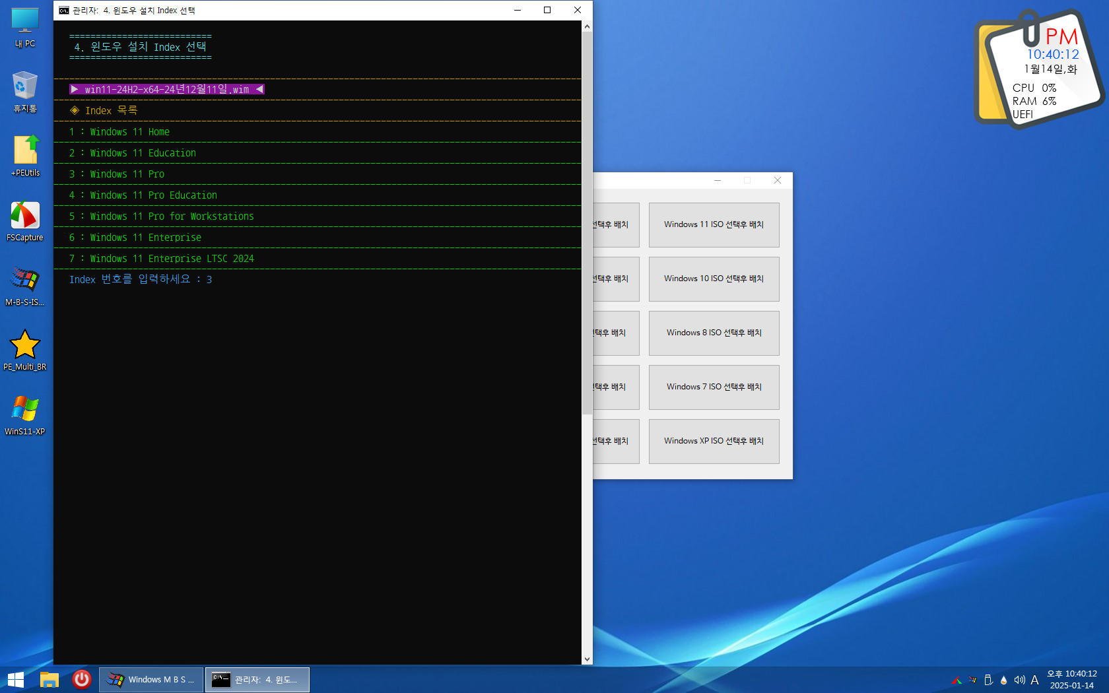Image resolution: width=1109 pixels, height=693 pixels.
Task: Click the Windows flag tray icon
Action: coord(972,680)
